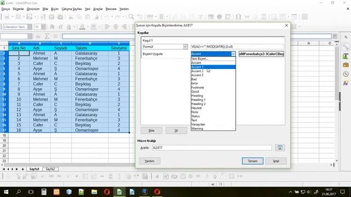
Task: Select Bad style in list
Action: click(213, 79)
